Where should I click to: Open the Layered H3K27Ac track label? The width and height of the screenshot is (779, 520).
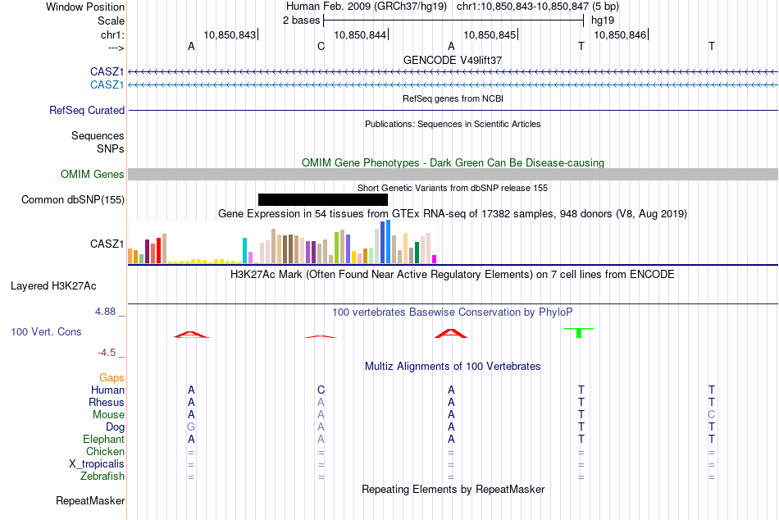(53, 286)
